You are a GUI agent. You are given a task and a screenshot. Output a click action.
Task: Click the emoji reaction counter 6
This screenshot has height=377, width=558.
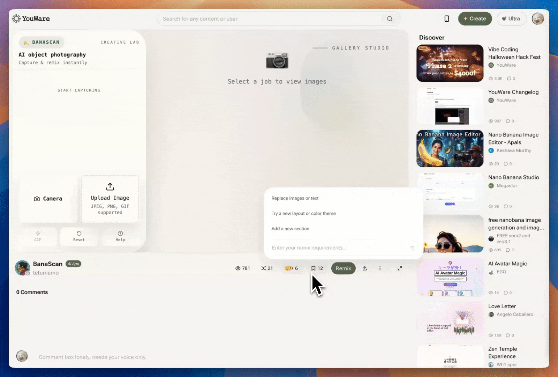(x=291, y=268)
